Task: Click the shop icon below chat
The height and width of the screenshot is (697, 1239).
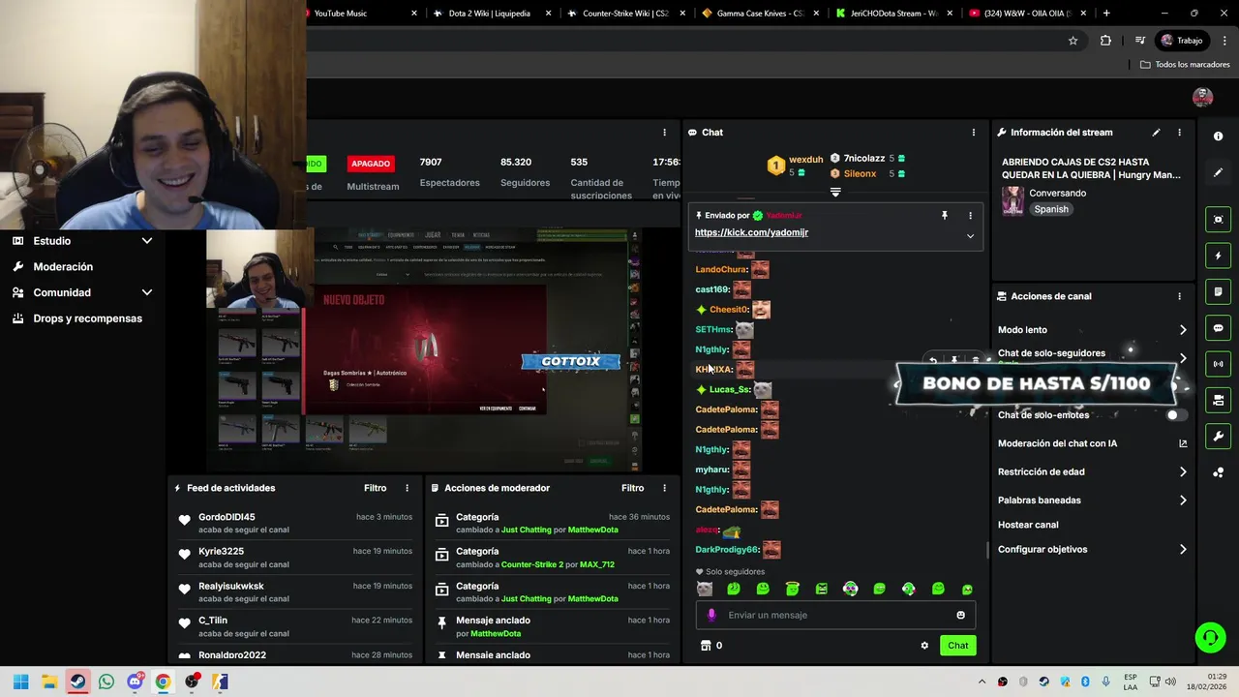Action: [x=706, y=646]
